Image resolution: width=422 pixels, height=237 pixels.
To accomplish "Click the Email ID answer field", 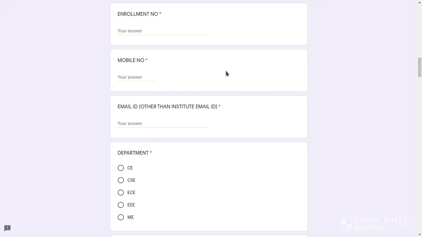I will point(163,123).
